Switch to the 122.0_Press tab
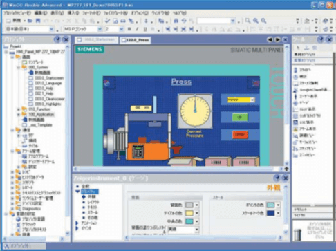 136,40
